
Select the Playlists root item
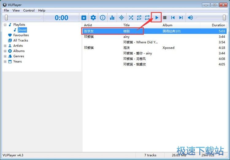[19, 25]
